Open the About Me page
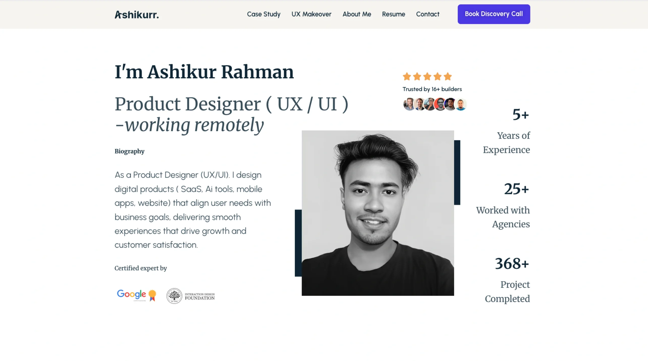This screenshot has width=648, height=361. [x=357, y=14]
